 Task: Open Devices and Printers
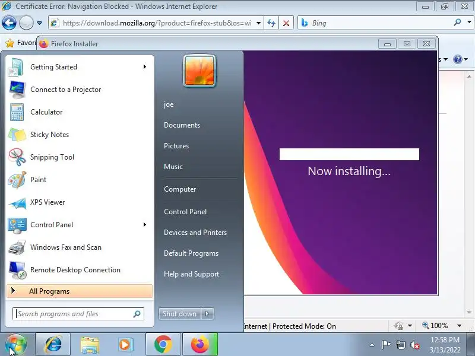click(195, 233)
